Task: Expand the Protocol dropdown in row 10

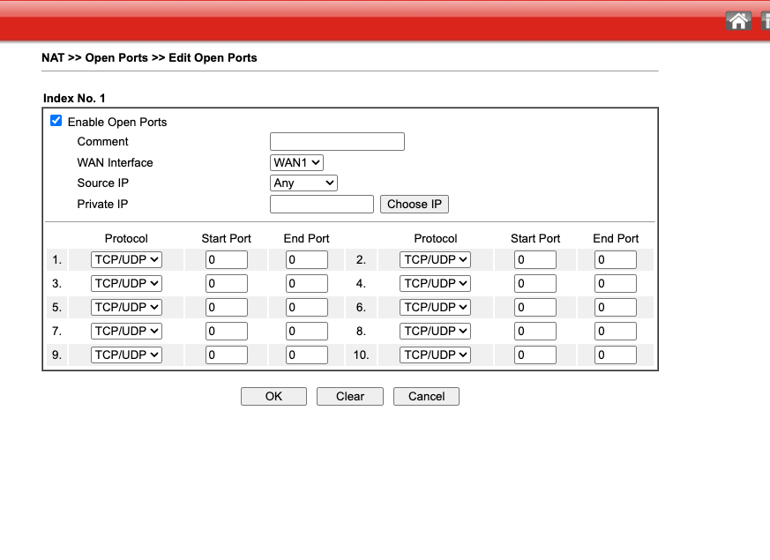Action: [435, 355]
